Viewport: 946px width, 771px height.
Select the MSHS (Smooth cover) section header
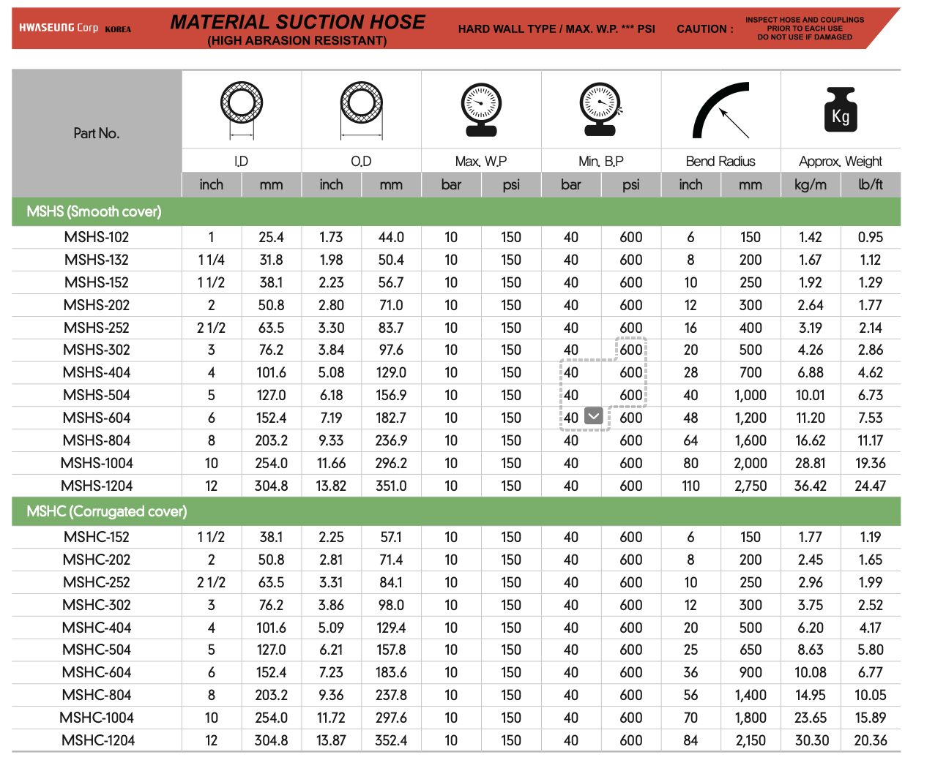pyautogui.click(x=94, y=211)
